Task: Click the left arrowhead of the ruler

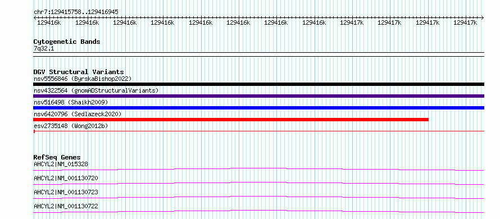Action: click(x=35, y=17)
